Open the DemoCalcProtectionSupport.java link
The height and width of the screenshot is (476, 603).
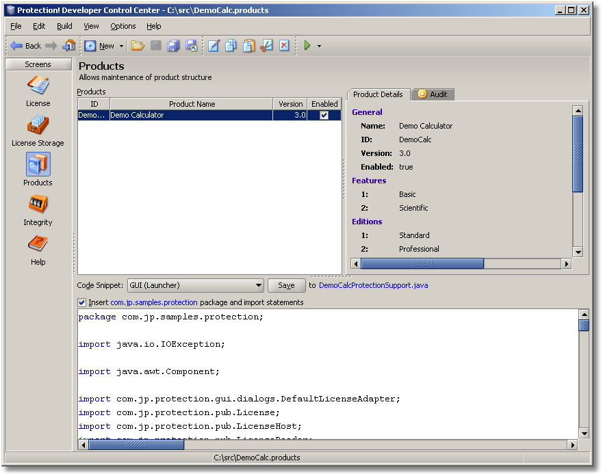click(373, 285)
